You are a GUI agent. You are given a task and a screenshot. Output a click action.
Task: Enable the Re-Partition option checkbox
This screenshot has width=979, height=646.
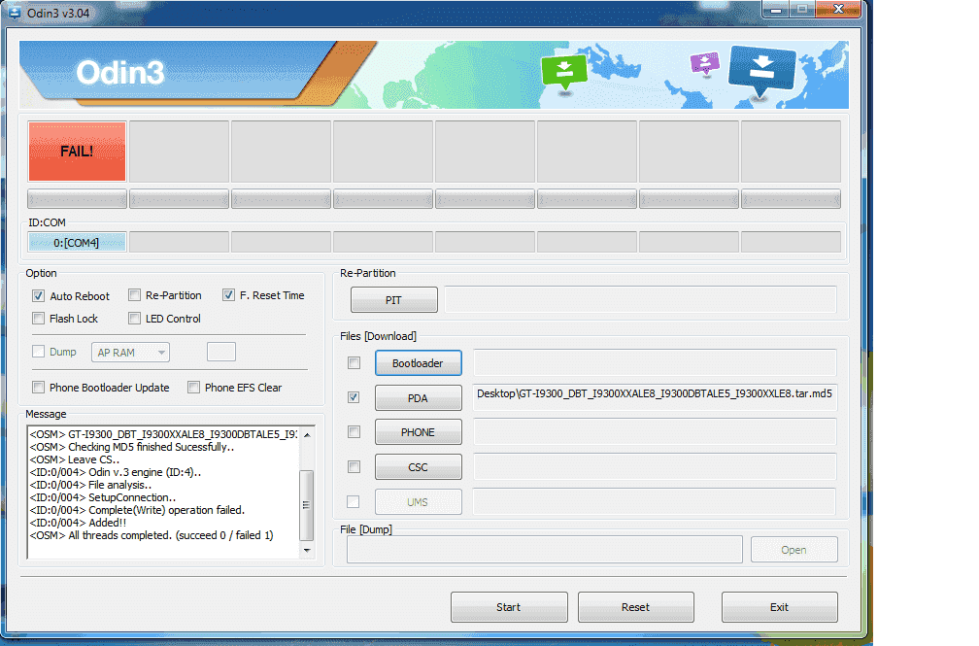coord(134,295)
